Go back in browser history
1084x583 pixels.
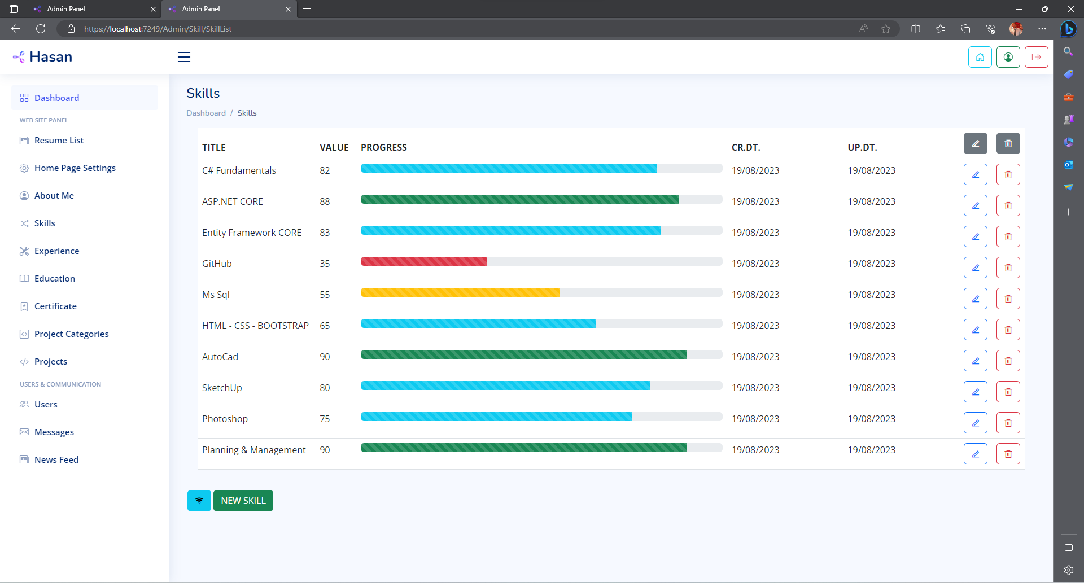pyautogui.click(x=16, y=29)
